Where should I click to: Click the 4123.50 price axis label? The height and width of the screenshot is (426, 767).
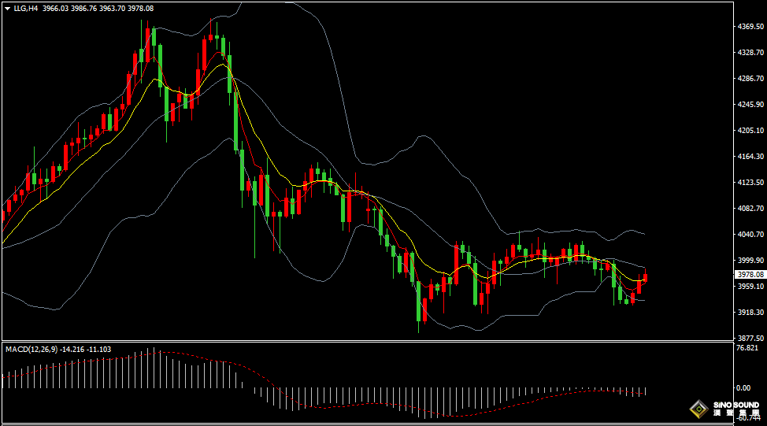750,183
